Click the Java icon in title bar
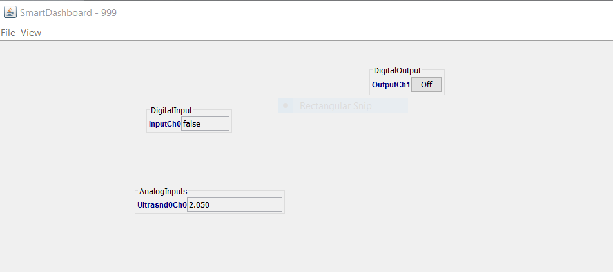 tap(10, 12)
